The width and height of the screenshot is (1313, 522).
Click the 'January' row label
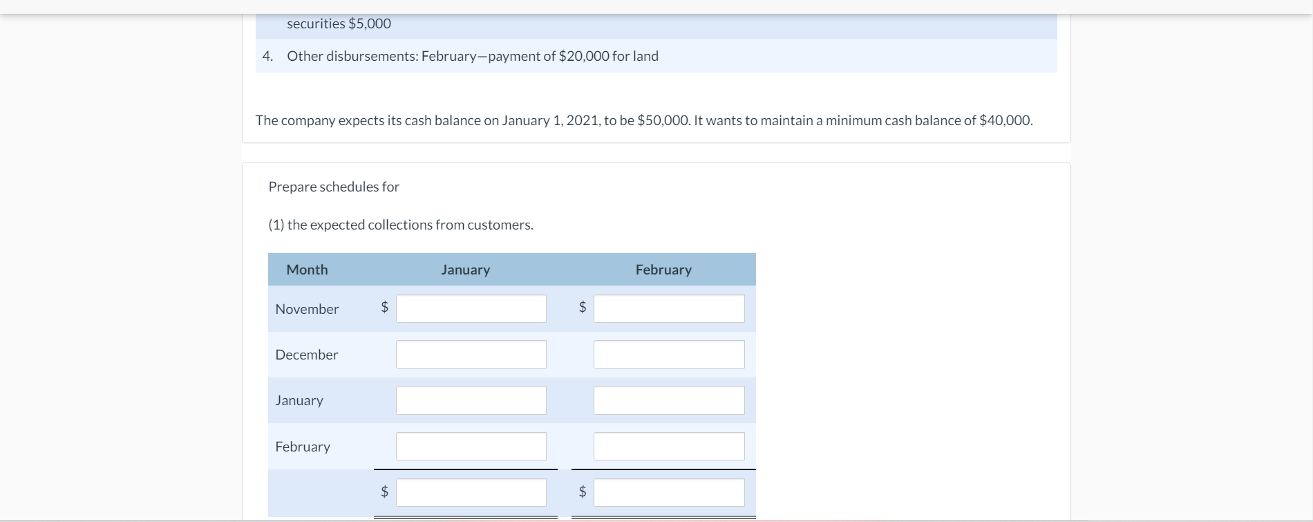pos(299,400)
